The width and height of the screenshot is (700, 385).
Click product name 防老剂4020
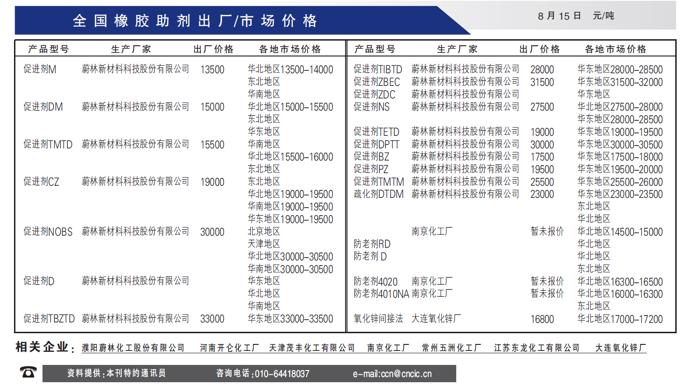pos(375,282)
